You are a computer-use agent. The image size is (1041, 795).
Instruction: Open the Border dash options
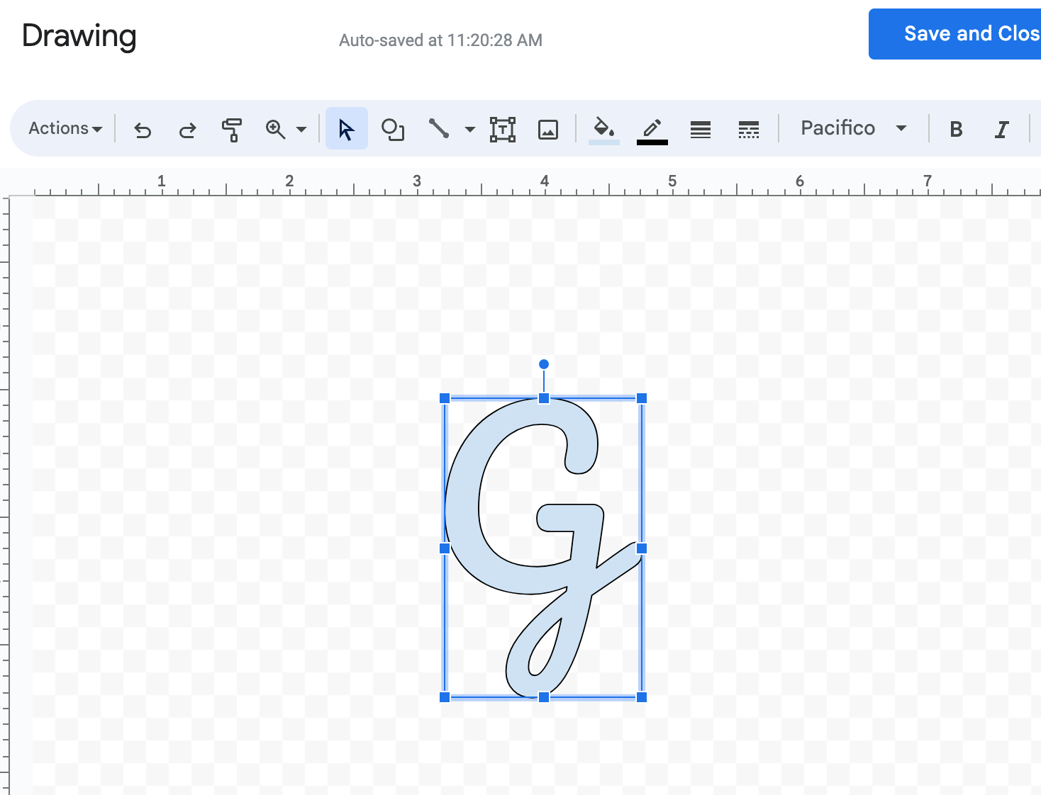point(749,130)
